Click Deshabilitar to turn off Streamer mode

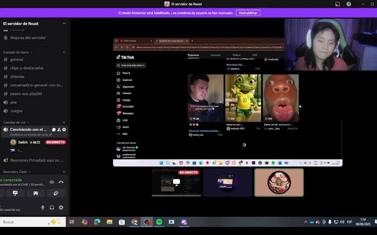pos(248,13)
